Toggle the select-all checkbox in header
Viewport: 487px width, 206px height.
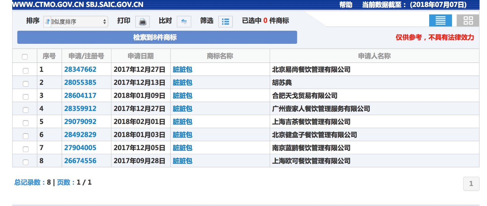tap(25, 57)
